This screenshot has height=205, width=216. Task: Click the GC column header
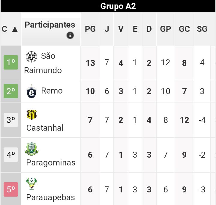tap(184, 29)
